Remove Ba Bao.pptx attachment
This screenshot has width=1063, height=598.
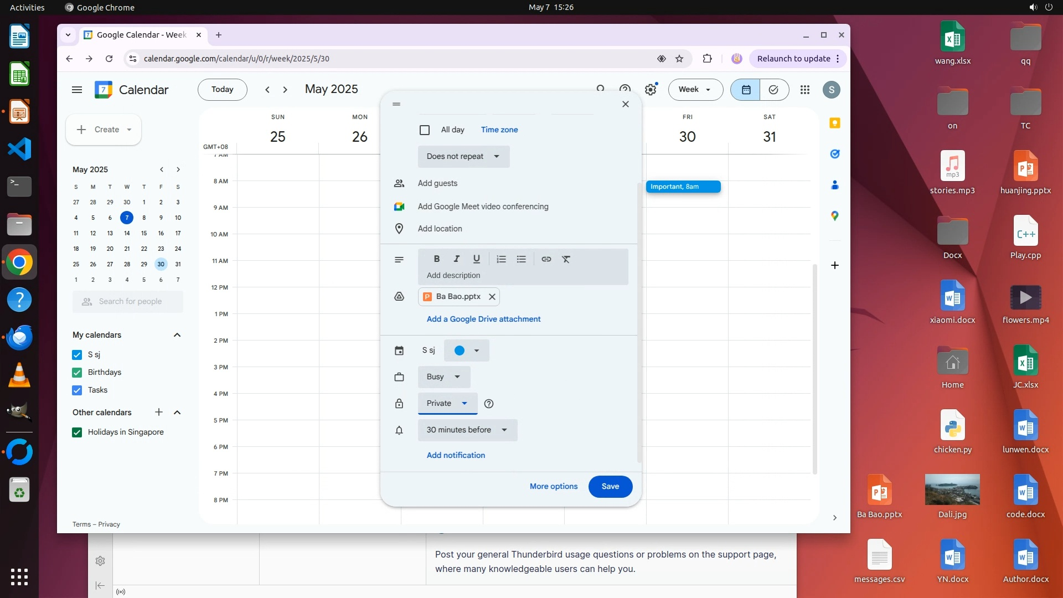[492, 297]
